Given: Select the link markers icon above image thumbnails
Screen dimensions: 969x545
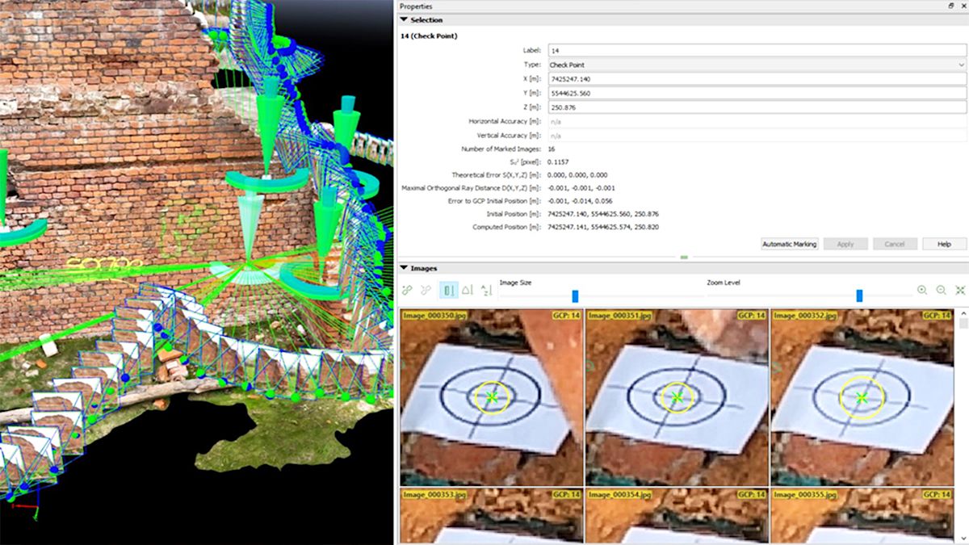Looking at the screenshot, I should pyautogui.click(x=406, y=289).
